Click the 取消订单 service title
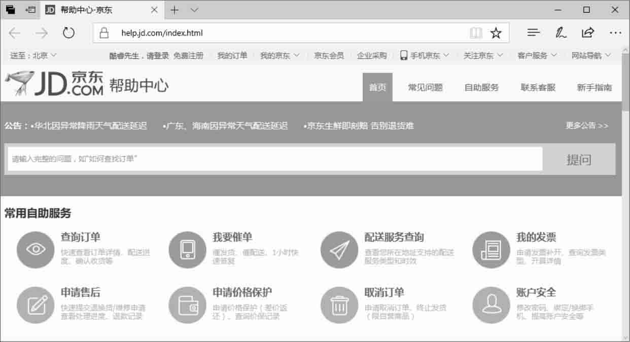Viewport: 630px width, 342px height. coord(384,292)
